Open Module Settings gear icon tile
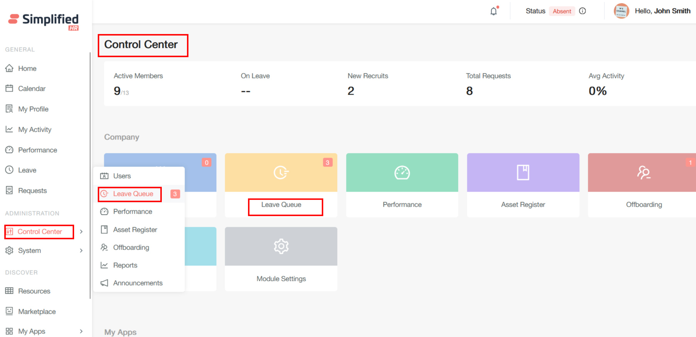 coord(281,246)
